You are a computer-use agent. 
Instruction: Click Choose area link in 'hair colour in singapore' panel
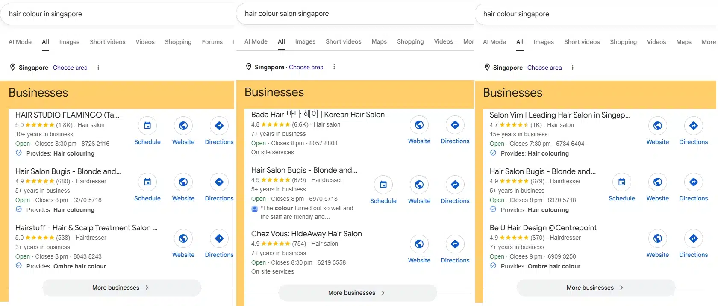point(70,68)
